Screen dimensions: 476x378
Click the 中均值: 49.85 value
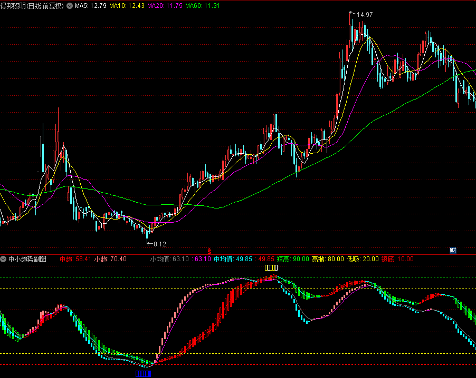(233, 259)
